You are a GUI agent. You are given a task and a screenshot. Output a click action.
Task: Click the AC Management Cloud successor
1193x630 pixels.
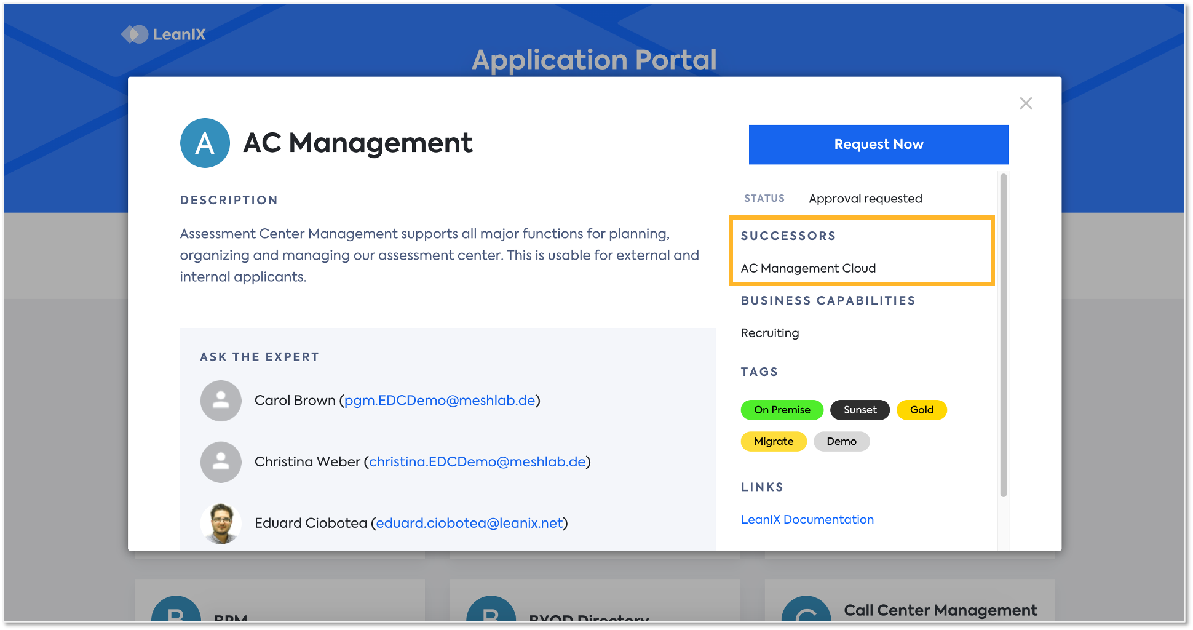(808, 268)
